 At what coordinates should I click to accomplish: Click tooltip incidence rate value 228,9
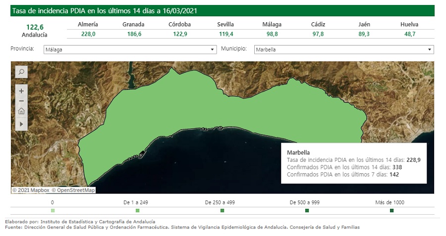tap(413, 160)
